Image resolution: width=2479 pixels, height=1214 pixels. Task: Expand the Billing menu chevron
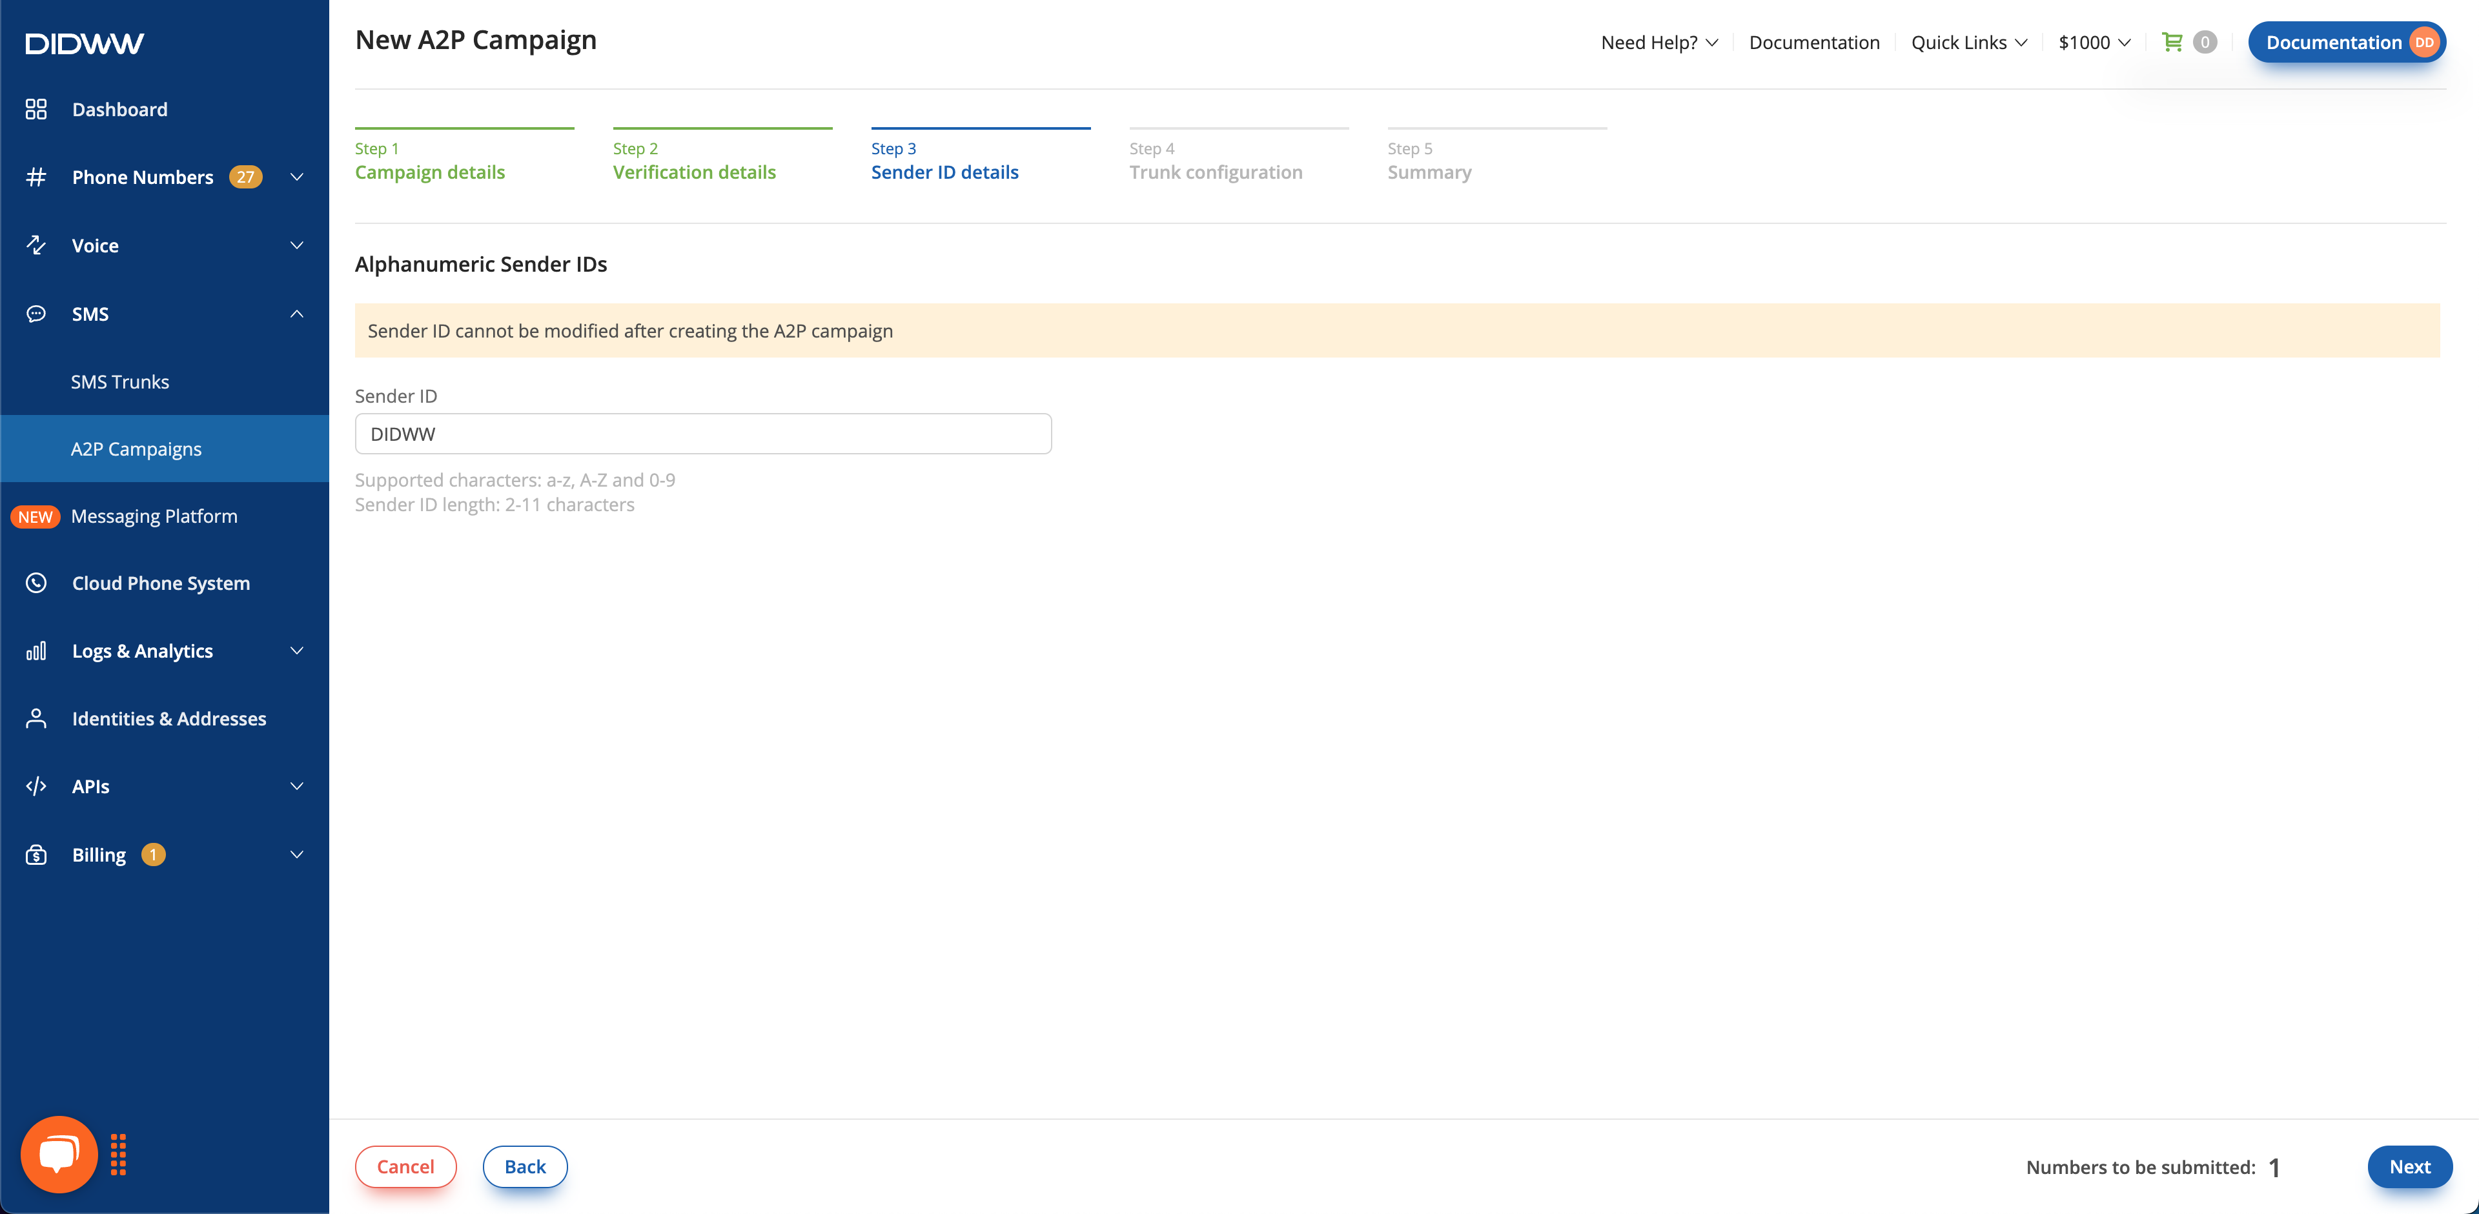[x=296, y=855]
